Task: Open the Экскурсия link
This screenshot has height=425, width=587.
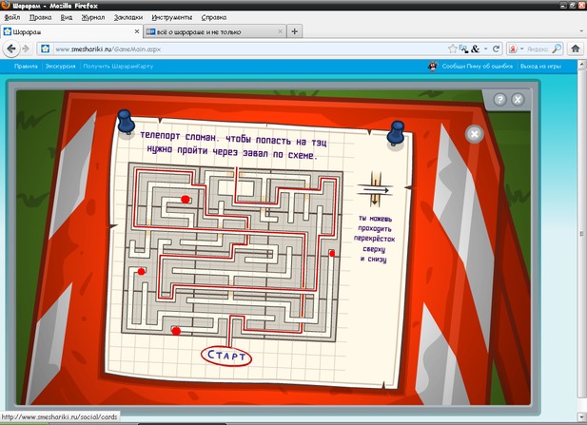Action: [x=60, y=67]
